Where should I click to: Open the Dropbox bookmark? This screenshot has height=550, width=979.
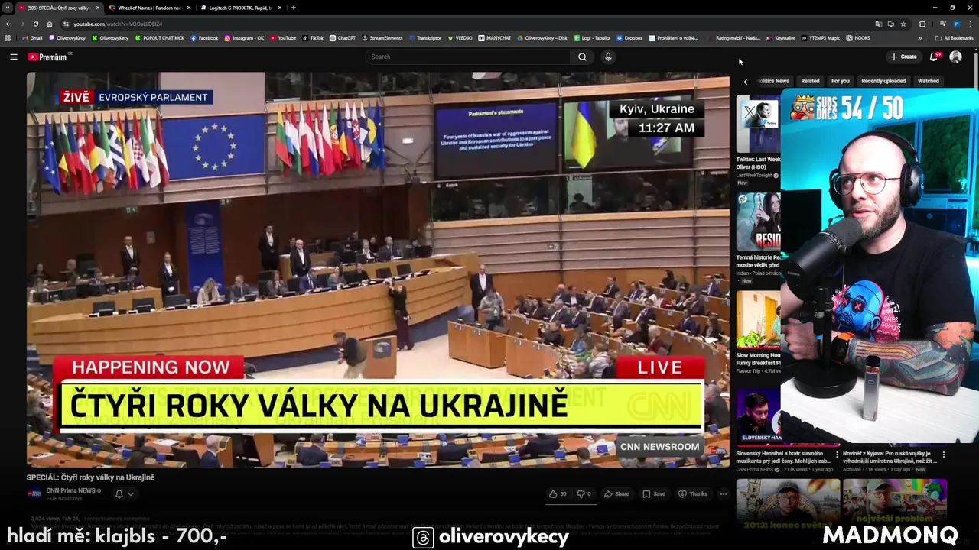pyautogui.click(x=629, y=37)
